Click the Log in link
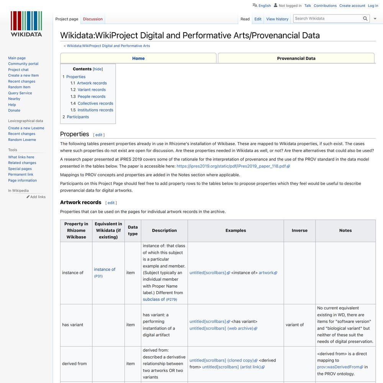This screenshot has width=383, height=383. [373, 6]
